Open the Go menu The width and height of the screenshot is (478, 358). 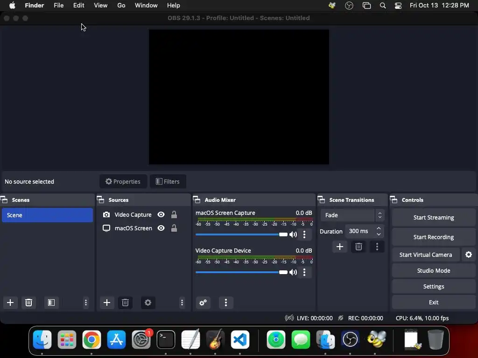tap(121, 6)
